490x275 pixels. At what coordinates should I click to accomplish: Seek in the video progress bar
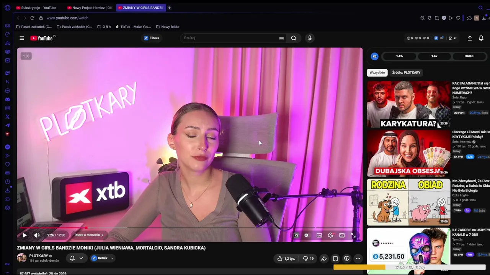[189, 228]
